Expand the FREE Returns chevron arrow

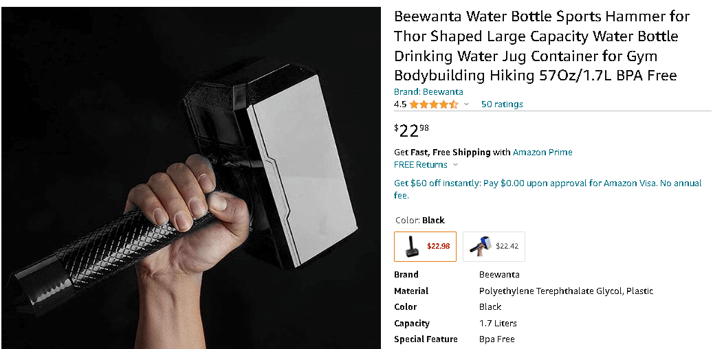[455, 165]
